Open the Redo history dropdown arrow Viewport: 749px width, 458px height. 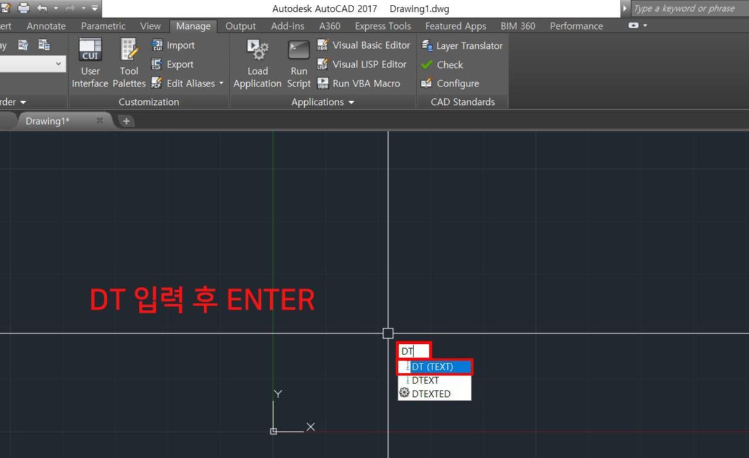tap(83, 9)
